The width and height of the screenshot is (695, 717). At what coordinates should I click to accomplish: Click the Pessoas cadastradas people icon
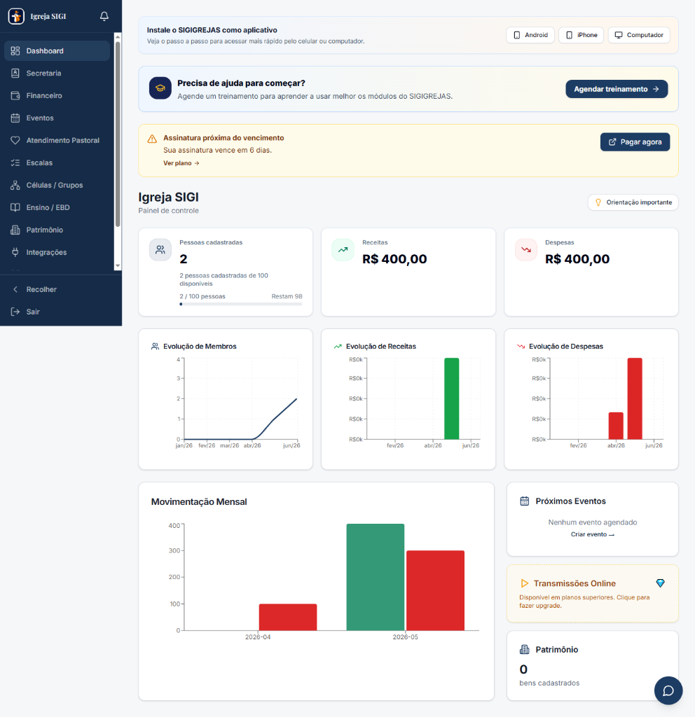coord(160,250)
